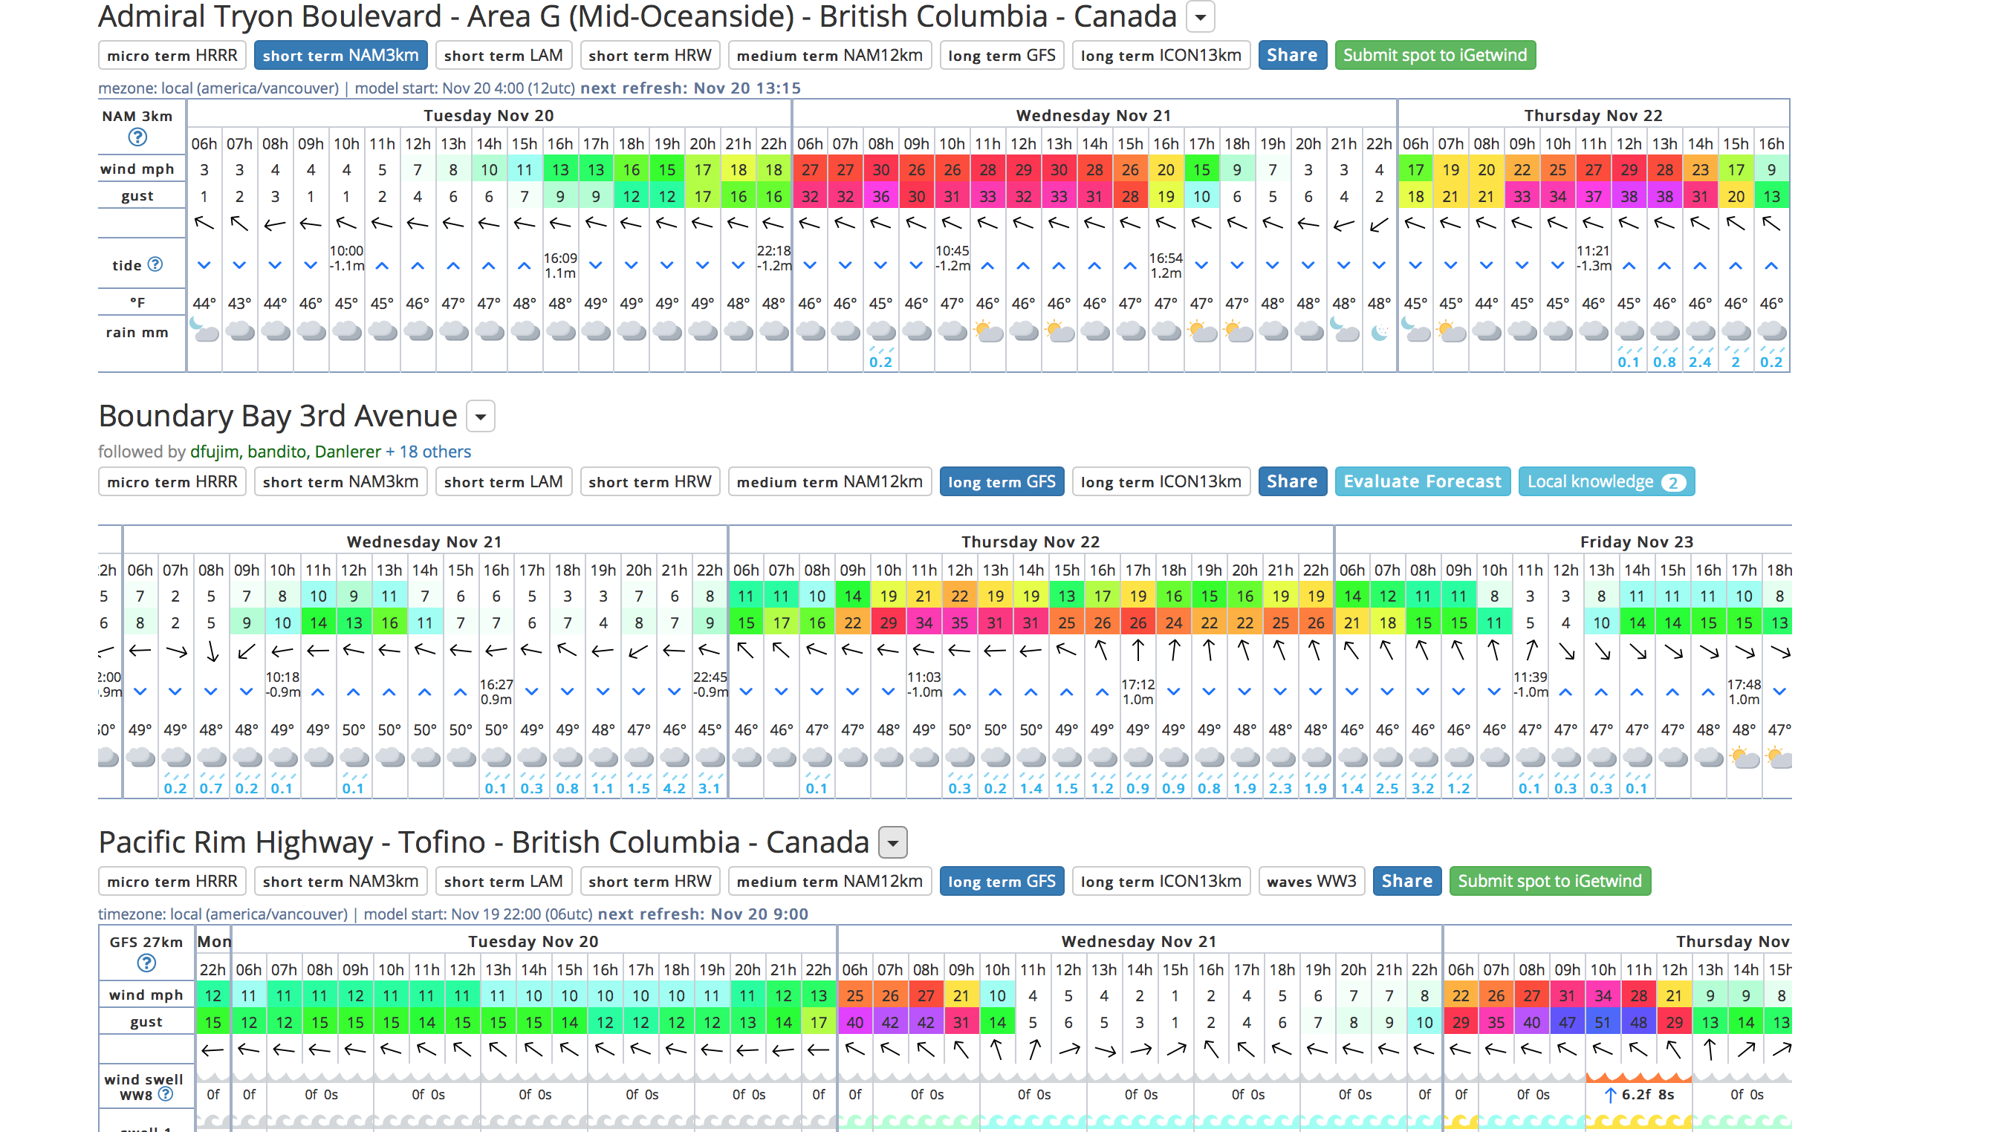Screen dimensions: 2009x1132
Task: Click the Admiral Tryon Wednesday 08h rain cloud icon
Action: pyautogui.click(x=880, y=332)
